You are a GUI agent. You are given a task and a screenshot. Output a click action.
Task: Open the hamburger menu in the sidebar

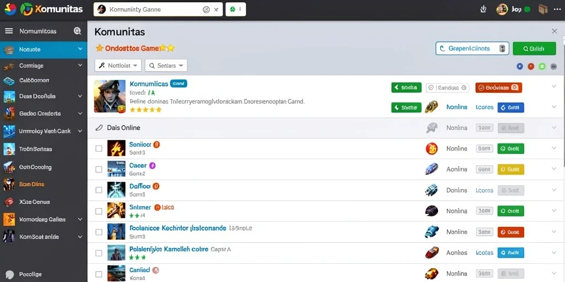point(9,31)
